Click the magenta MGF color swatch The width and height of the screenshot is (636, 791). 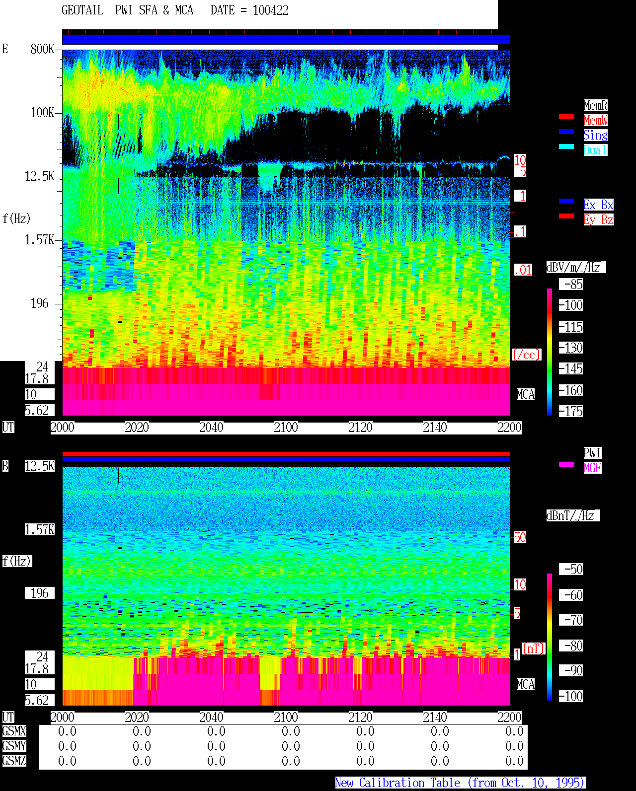click(566, 464)
